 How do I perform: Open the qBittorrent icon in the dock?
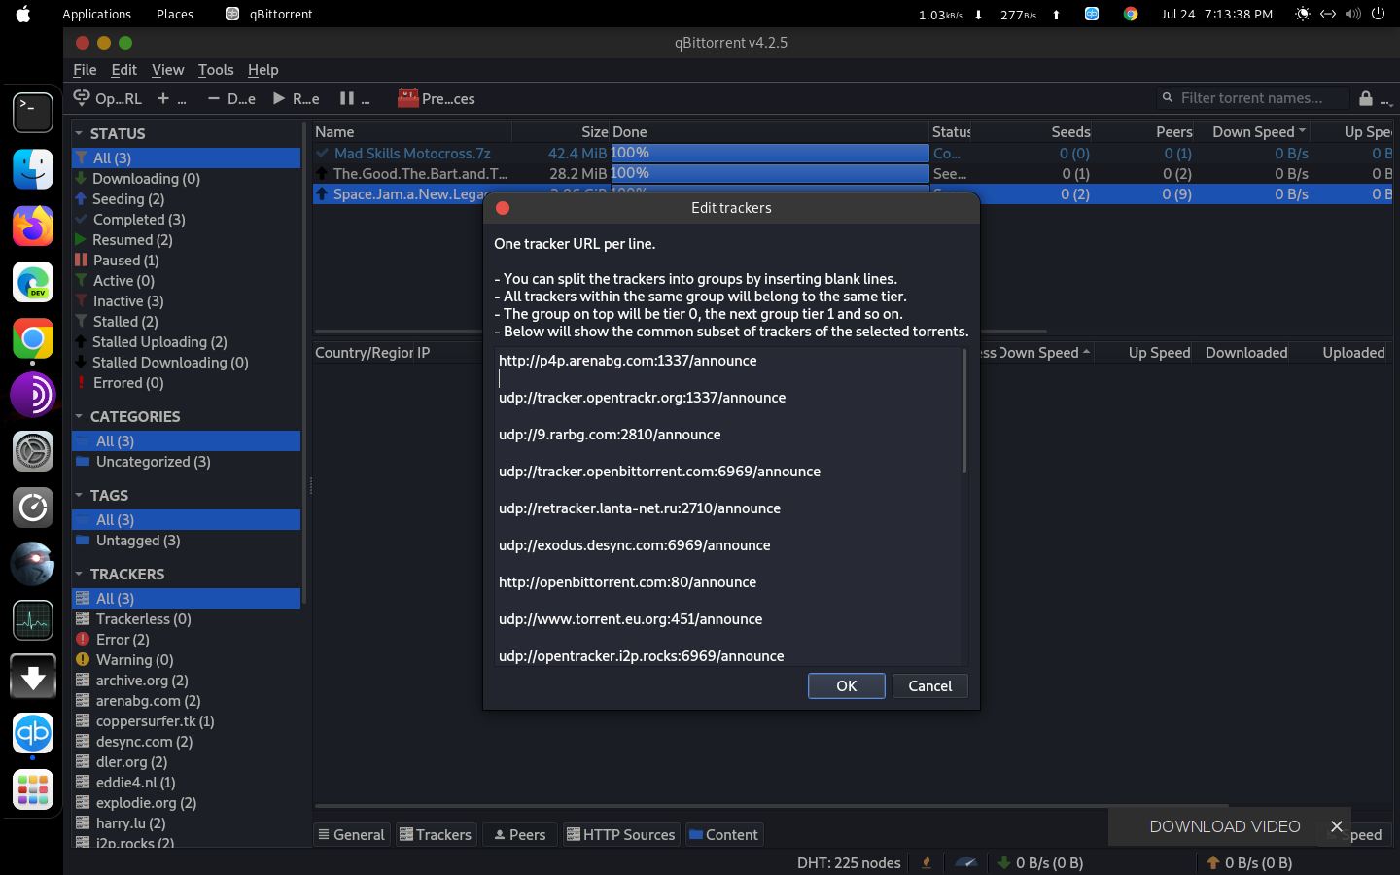(33, 733)
